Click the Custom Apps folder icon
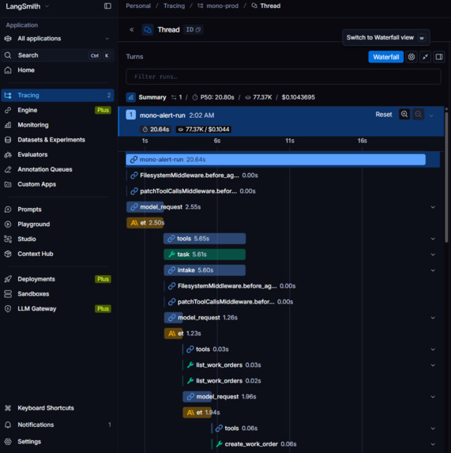451x453 pixels. (8, 184)
